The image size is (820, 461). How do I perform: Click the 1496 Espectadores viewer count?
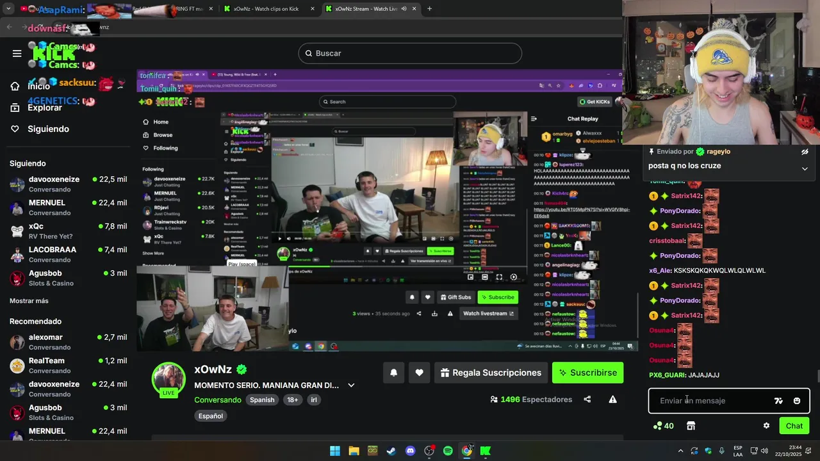[531, 400]
